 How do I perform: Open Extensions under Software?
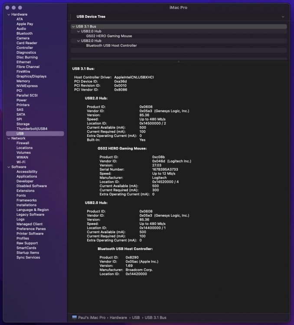pyautogui.click(x=26, y=191)
